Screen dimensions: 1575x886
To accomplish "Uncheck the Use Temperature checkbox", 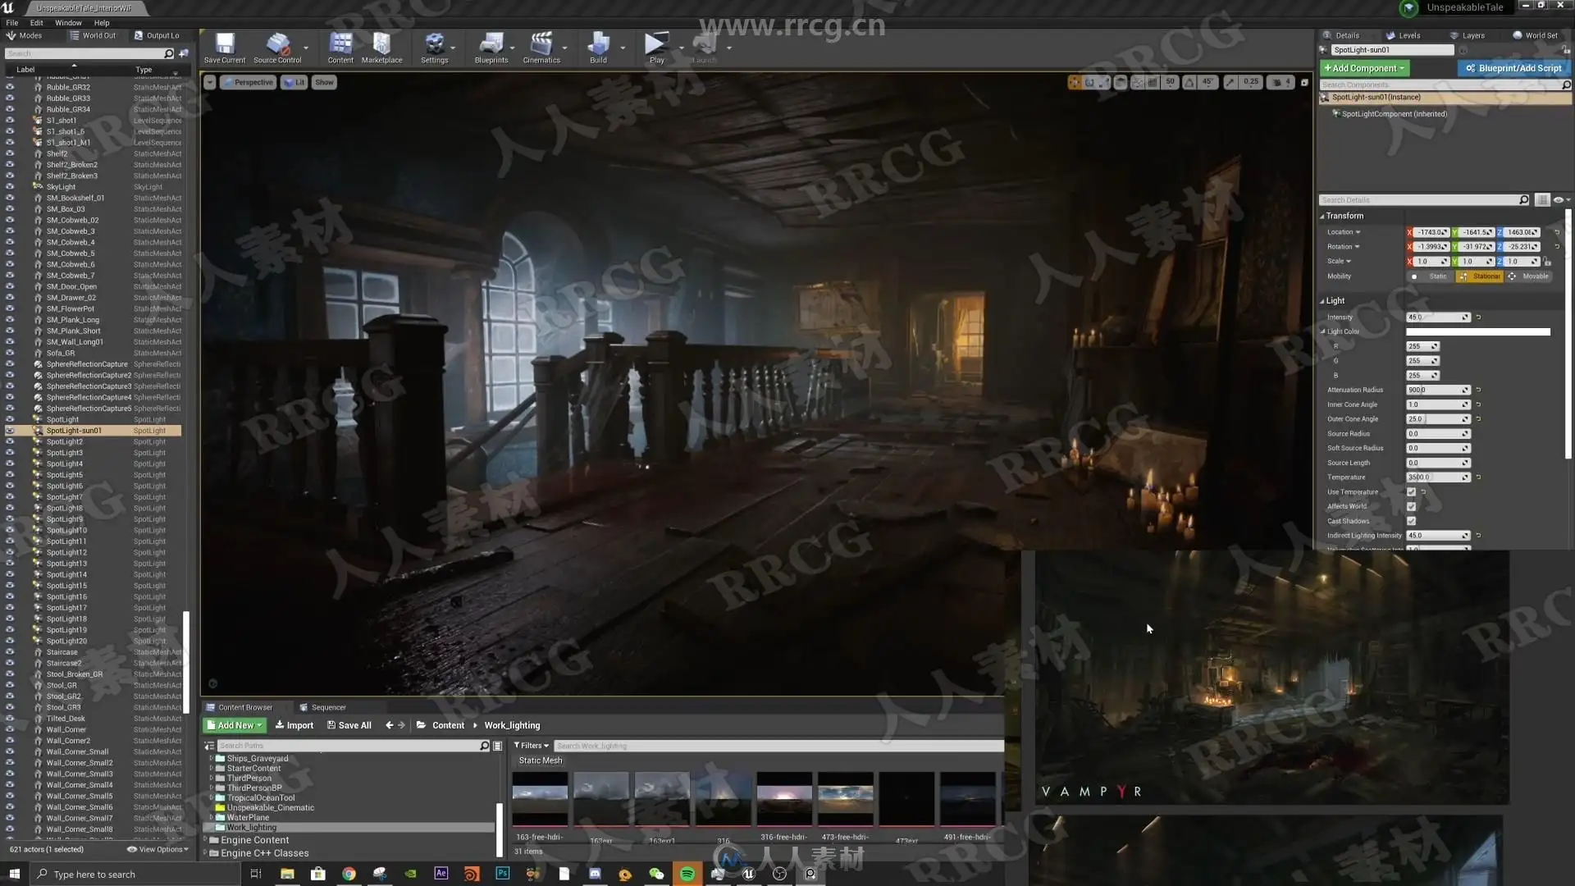I will [1411, 492].
